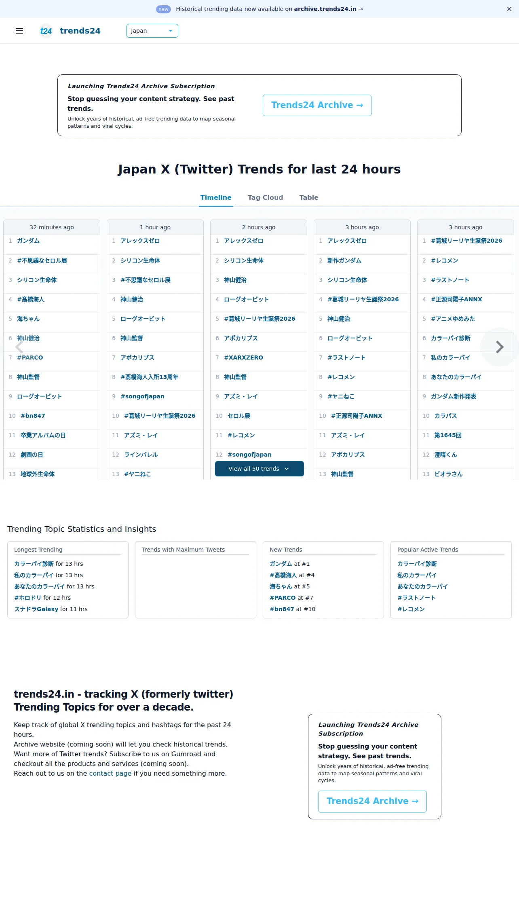519x897 pixels.
Task: Open #高橋海人 in New Trends
Action: 283,575
